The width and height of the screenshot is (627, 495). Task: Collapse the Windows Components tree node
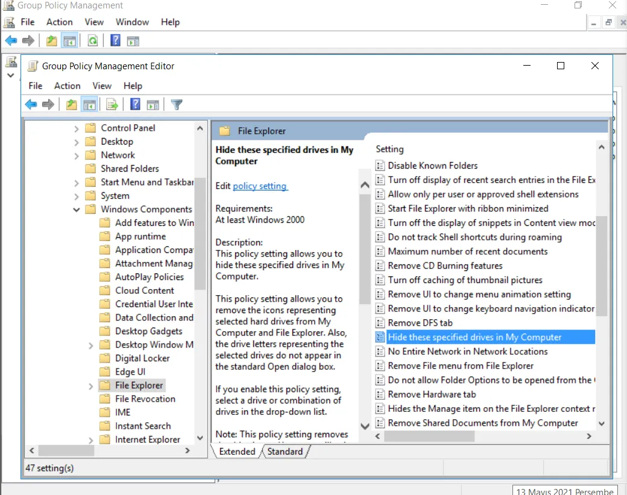(77, 210)
